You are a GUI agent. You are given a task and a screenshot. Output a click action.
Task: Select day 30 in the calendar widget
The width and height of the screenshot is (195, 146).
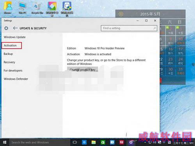(170, 71)
